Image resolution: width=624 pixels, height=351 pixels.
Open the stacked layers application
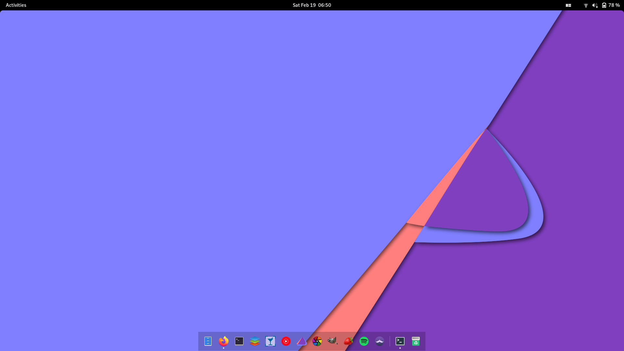255,341
